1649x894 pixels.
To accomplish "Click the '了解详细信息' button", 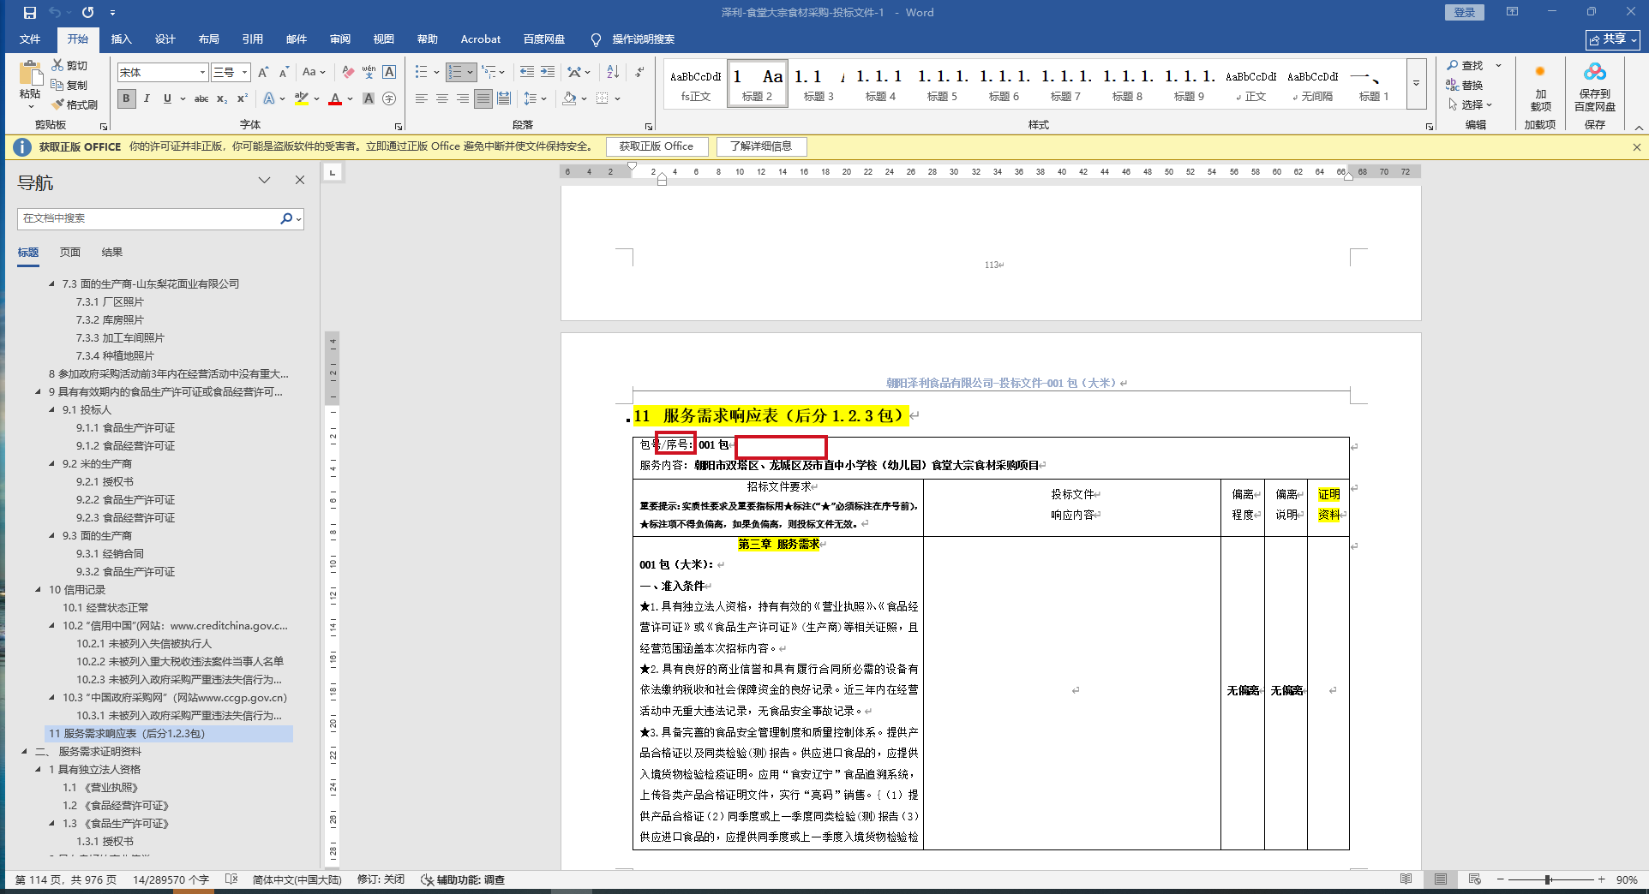I will [760, 146].
